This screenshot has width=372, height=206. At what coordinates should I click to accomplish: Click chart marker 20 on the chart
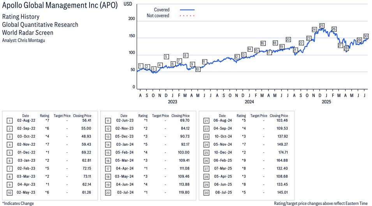[x=288, y=40]
